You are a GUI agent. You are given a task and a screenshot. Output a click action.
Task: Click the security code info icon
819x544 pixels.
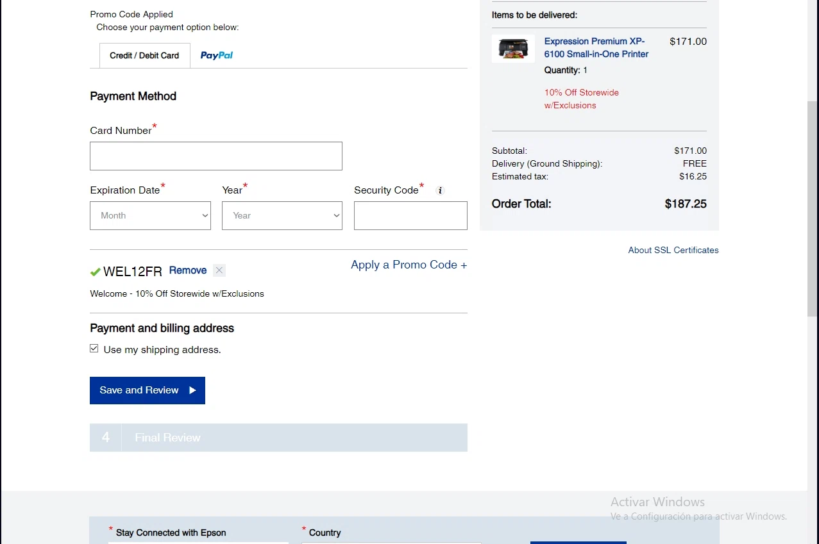tap(440, 190)
